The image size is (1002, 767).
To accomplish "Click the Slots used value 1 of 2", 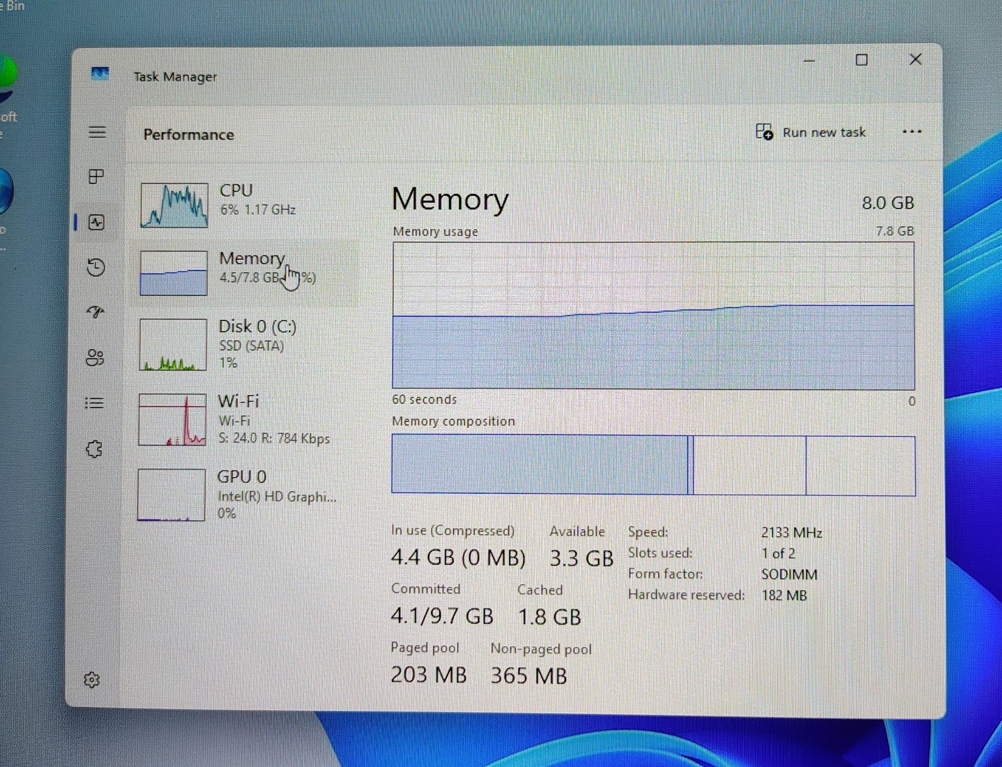I will [x=778, y=553].
